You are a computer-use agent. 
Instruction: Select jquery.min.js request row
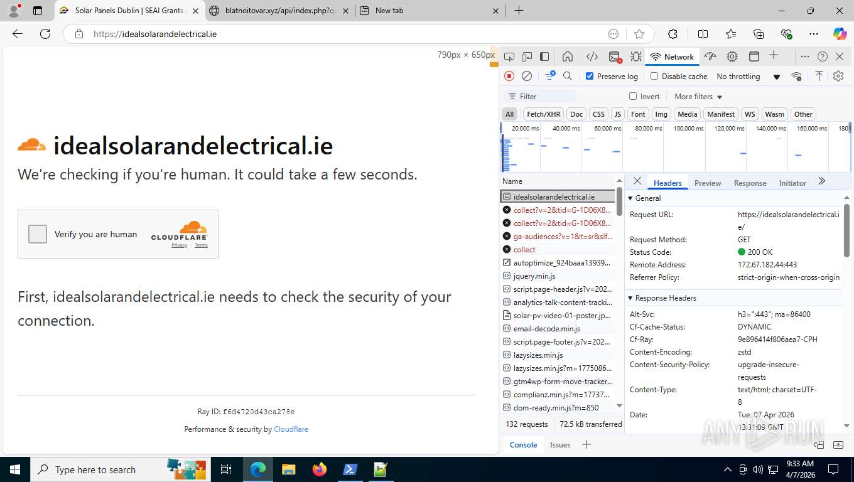point(558,276)
